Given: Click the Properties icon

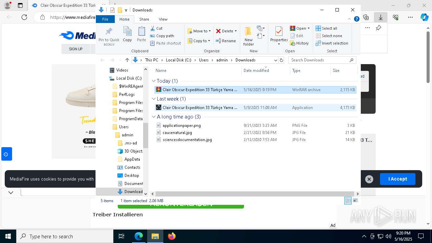Looking at the screenshot, I should [x=279, y=31].
